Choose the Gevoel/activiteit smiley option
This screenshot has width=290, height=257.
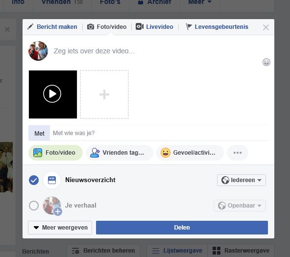coord(190,153)
